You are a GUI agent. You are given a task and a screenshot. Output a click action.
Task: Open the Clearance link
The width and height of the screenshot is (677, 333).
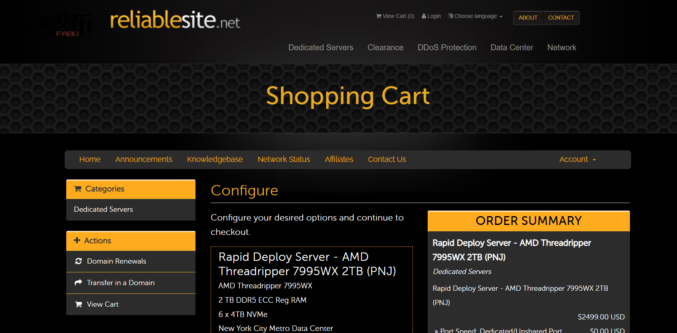(385, 47)
